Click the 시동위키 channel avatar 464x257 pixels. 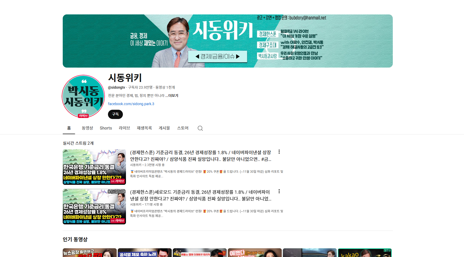(83, 96)
